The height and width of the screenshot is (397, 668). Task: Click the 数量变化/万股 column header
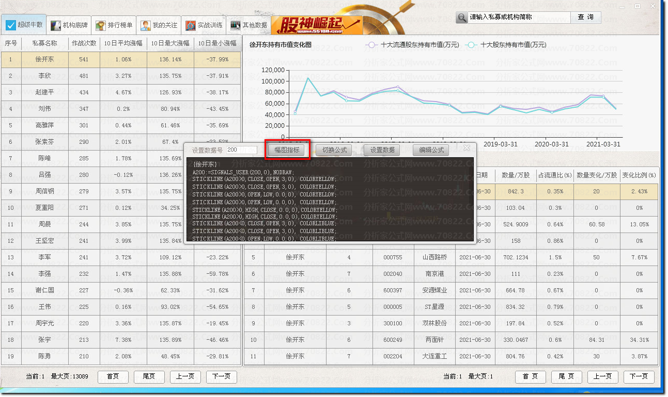pos(597,175)
